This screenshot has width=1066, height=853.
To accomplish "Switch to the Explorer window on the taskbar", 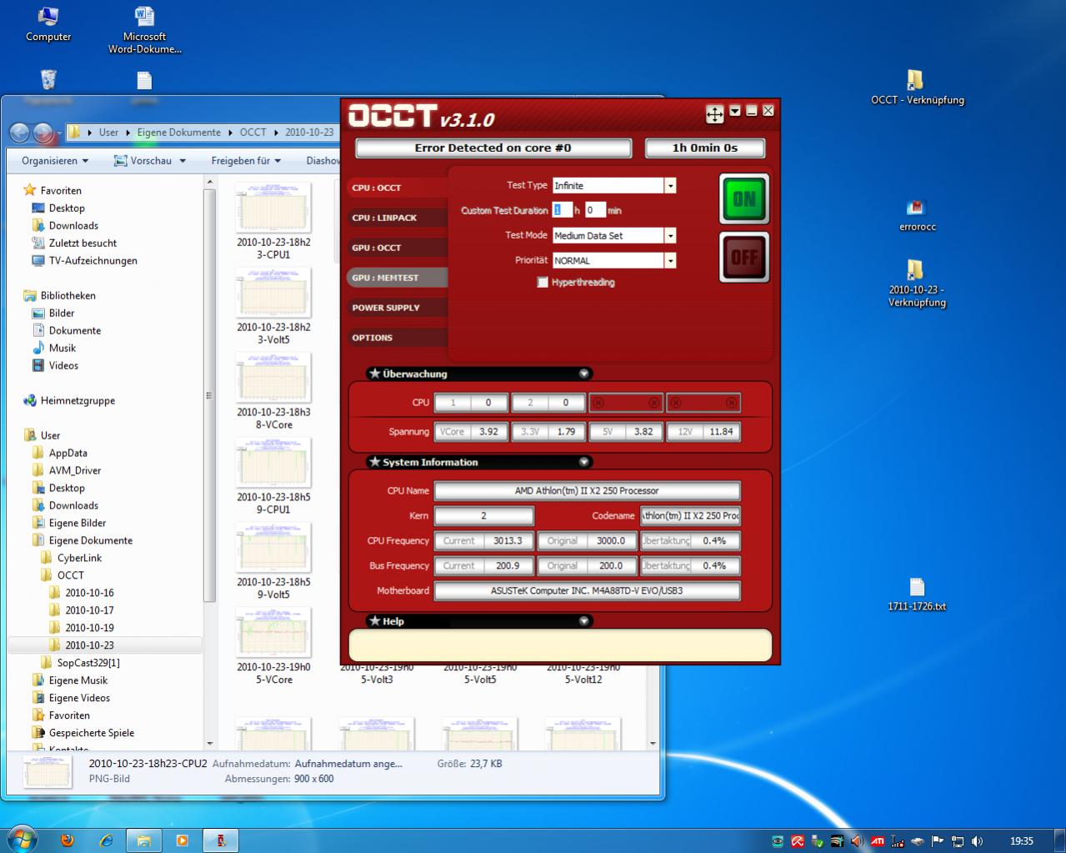I will pyautogui.click(x=144, y=840).
